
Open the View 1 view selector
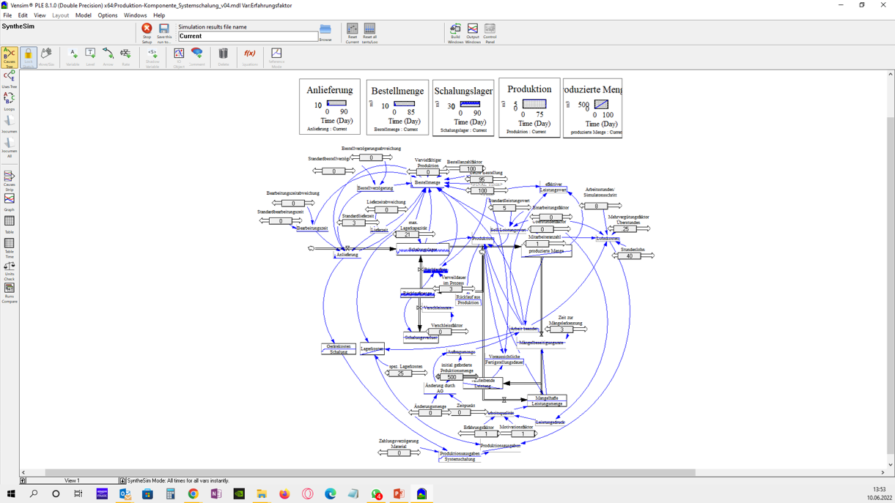(72, 480)
